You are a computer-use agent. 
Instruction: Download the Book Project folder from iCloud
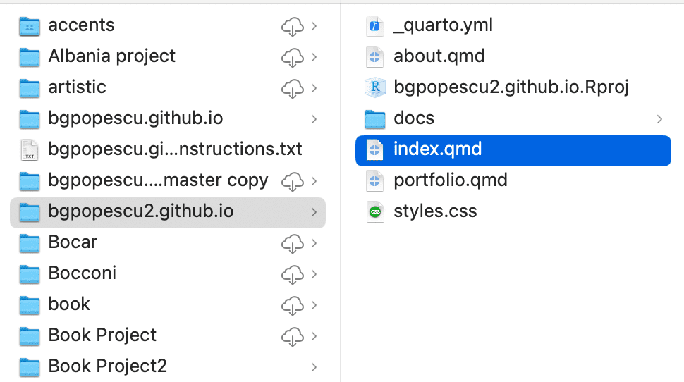point(292,335)
